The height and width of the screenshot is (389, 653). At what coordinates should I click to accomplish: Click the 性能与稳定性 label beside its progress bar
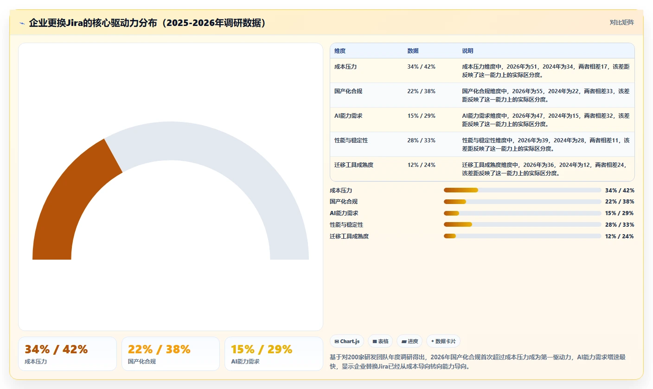click(x=346, y=224)
